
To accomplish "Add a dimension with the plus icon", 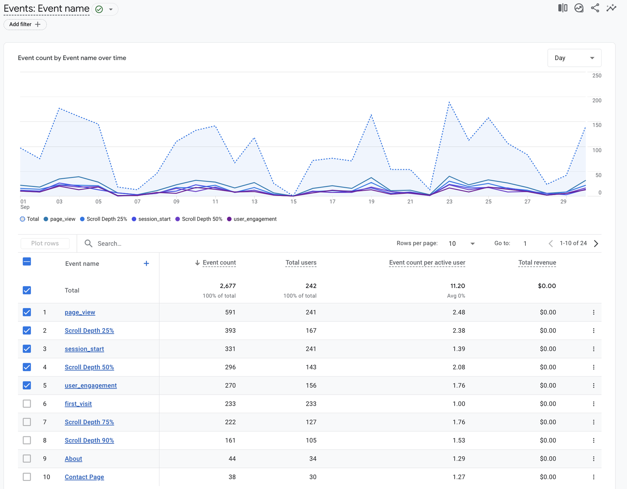I will [146, 263].
